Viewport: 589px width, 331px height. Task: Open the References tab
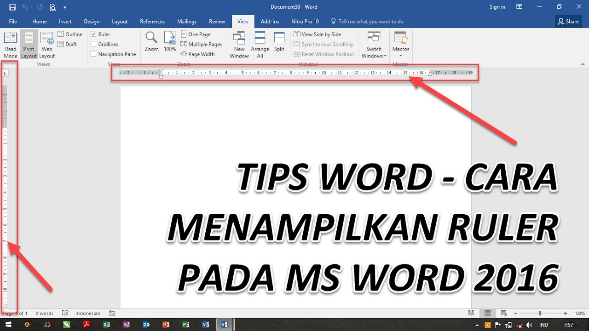(x=152, y=22)
